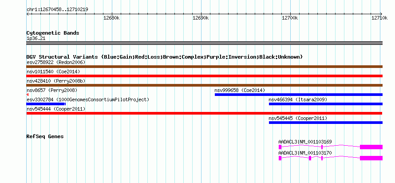The image size is (395, 183).
Task: Click the esv2758922 (Redon2006) brown variant bar
Action: (204, 67)
